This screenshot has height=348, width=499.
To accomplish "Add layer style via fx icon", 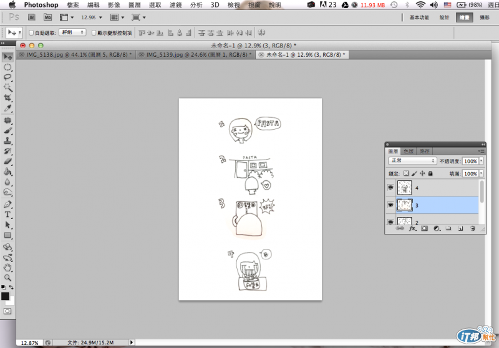I will pos(412,229).
